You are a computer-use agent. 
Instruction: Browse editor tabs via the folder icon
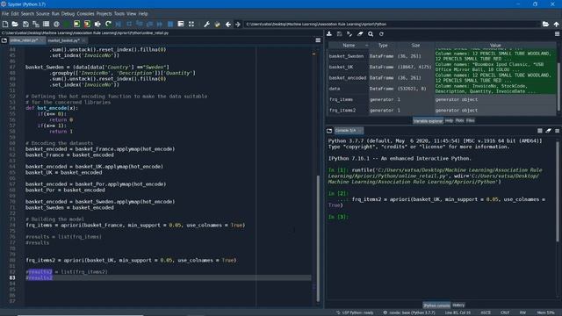click(x=4, y=40)
